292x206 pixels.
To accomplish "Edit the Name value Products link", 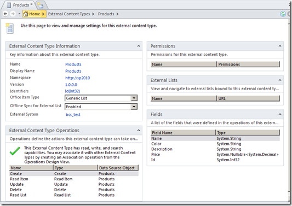I will pos(73,64).
